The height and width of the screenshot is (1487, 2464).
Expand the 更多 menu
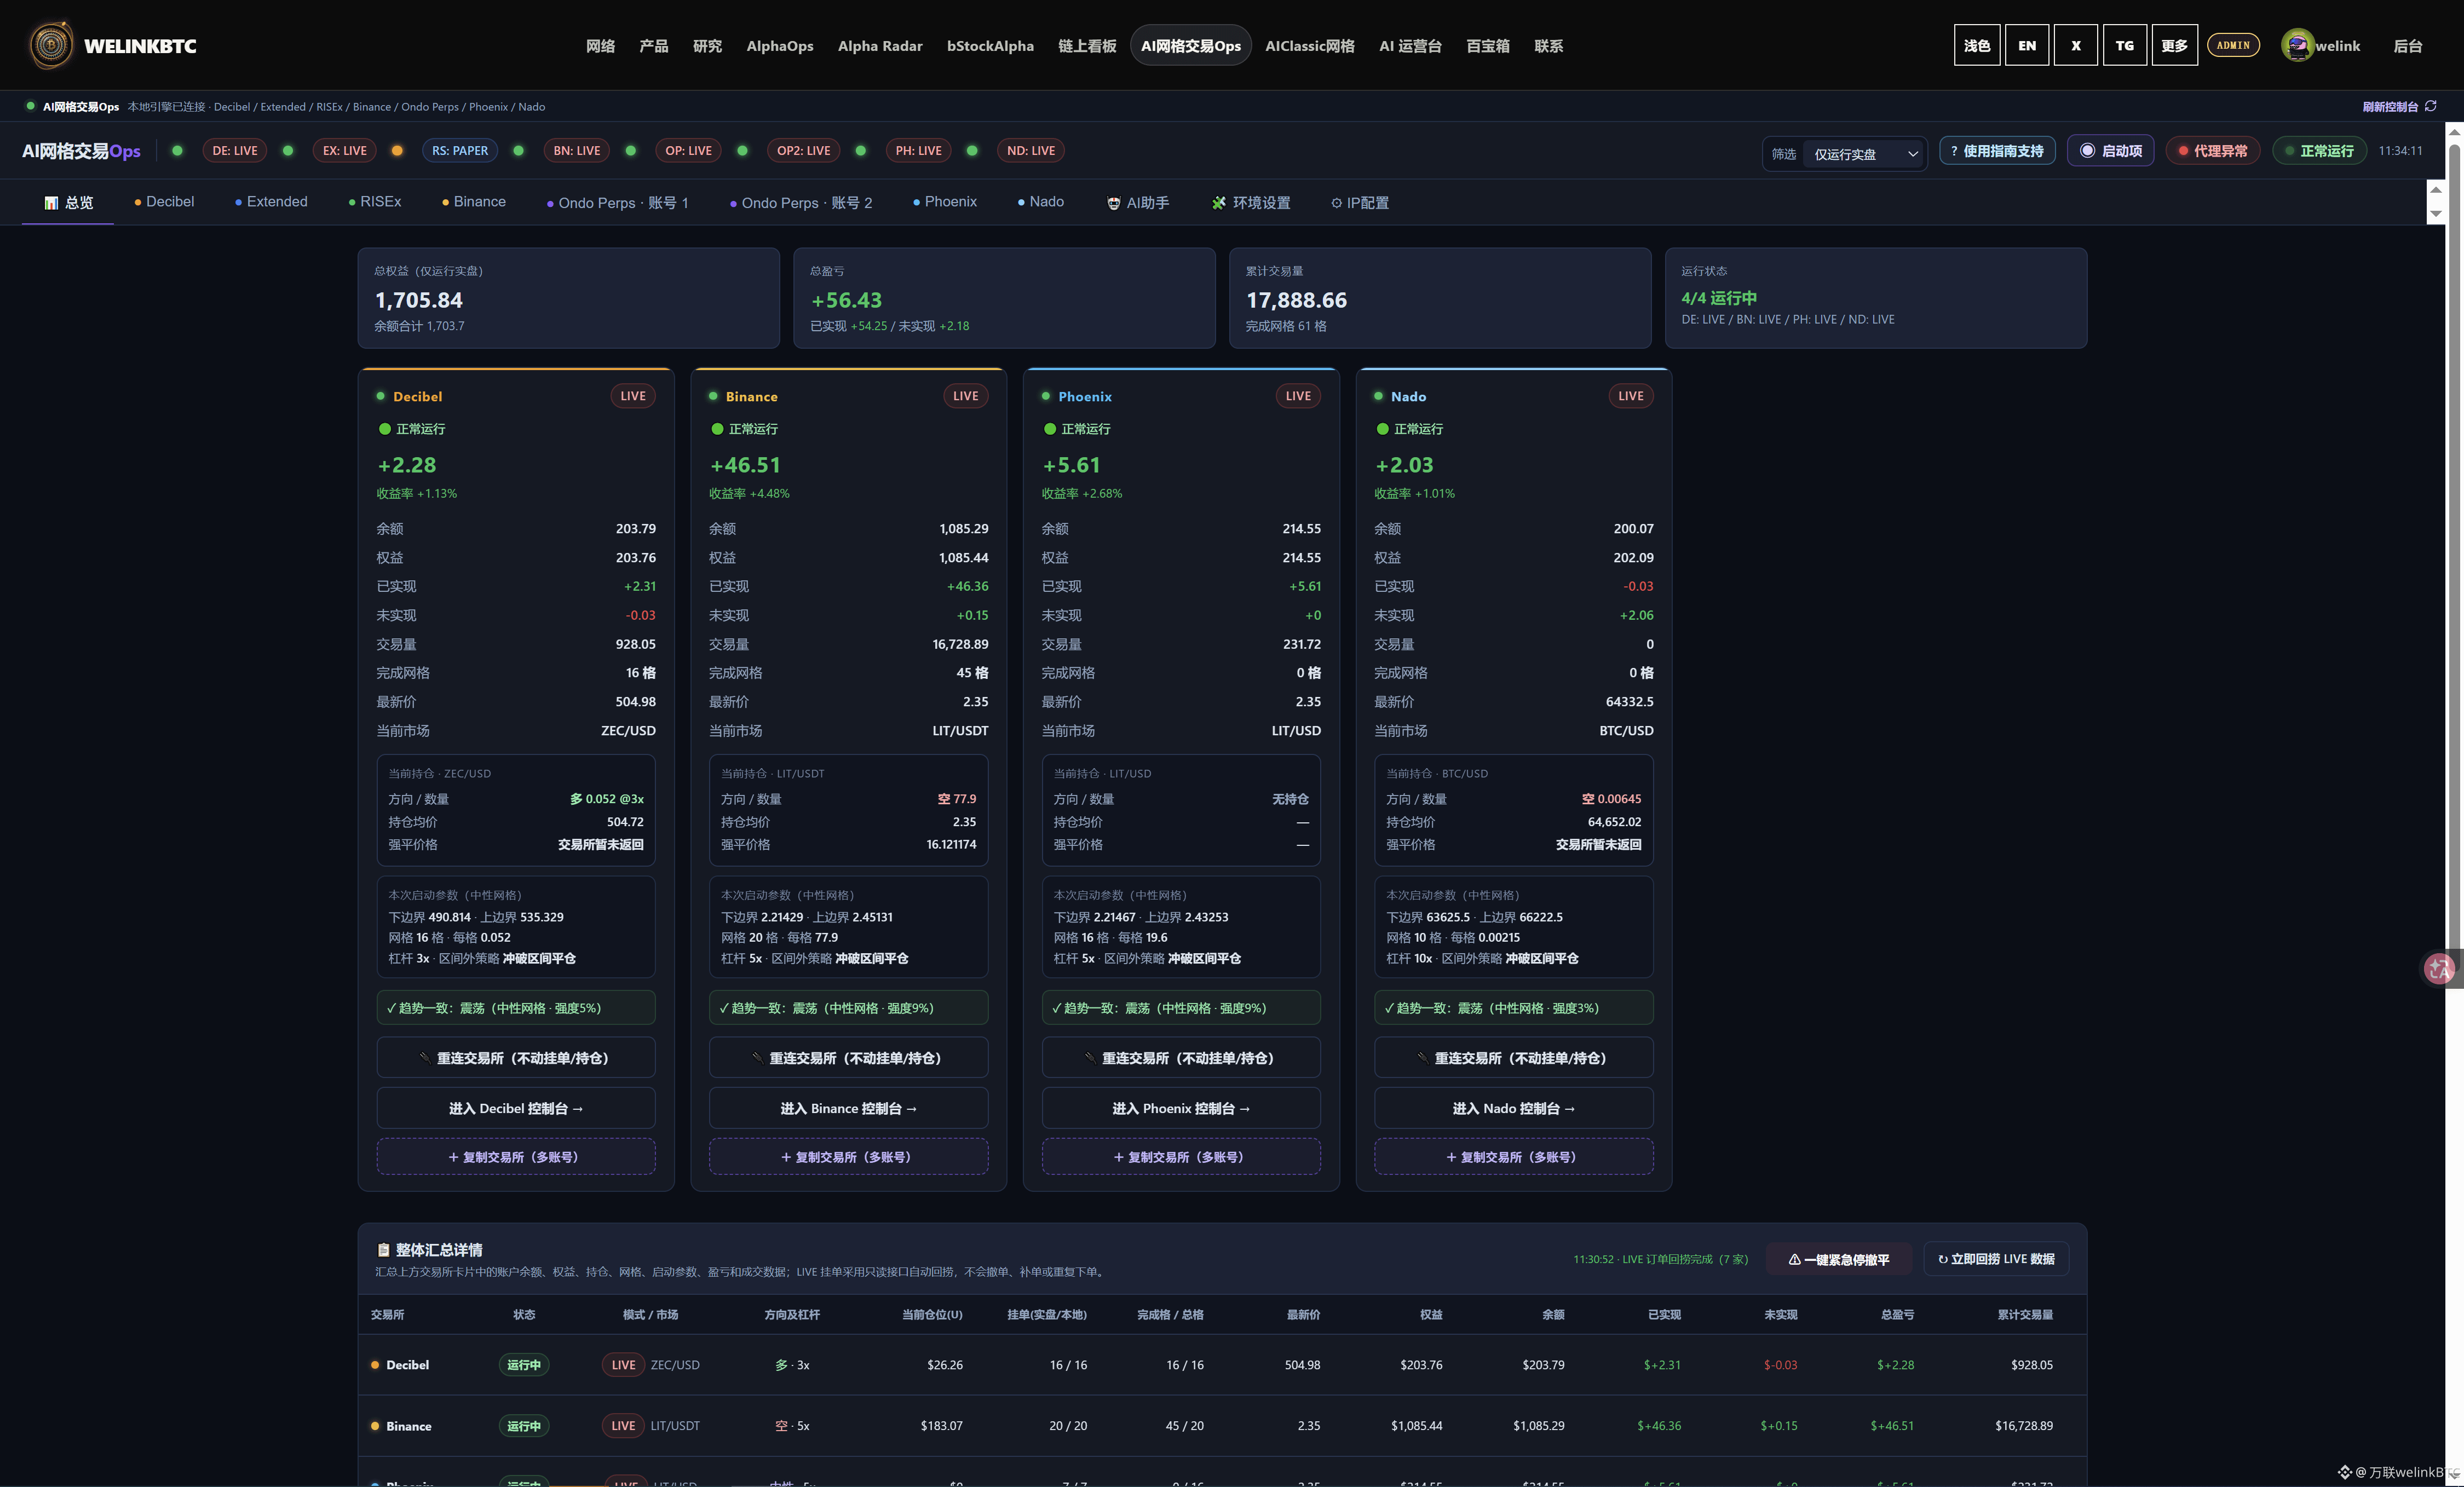click(x=2174, y=45)
